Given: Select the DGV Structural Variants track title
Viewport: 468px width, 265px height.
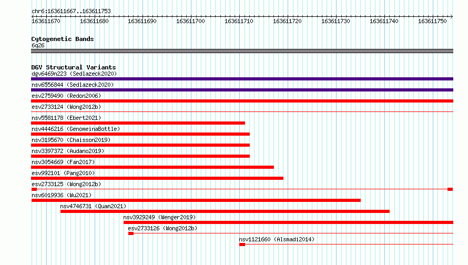Looking at the screenshot, I should [x=74, y=67].
